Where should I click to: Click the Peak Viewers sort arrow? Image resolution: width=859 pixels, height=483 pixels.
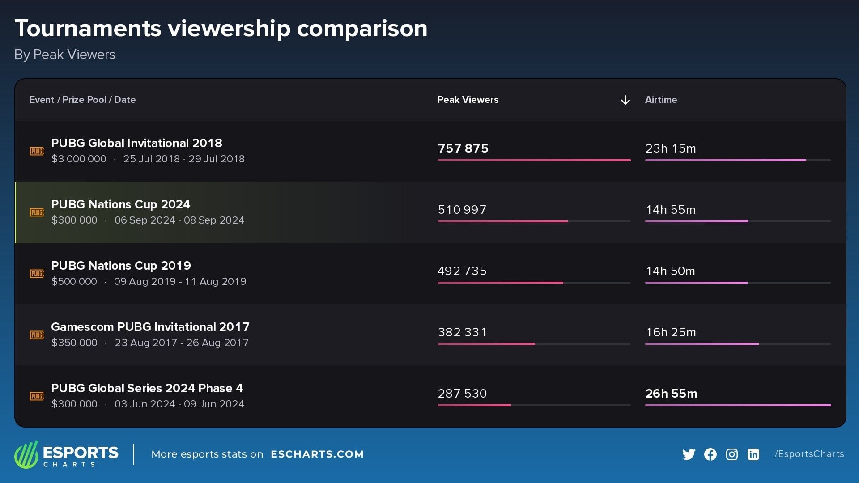point(625,100)
